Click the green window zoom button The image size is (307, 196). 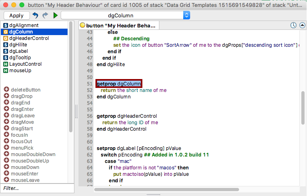tap(22, 5)
